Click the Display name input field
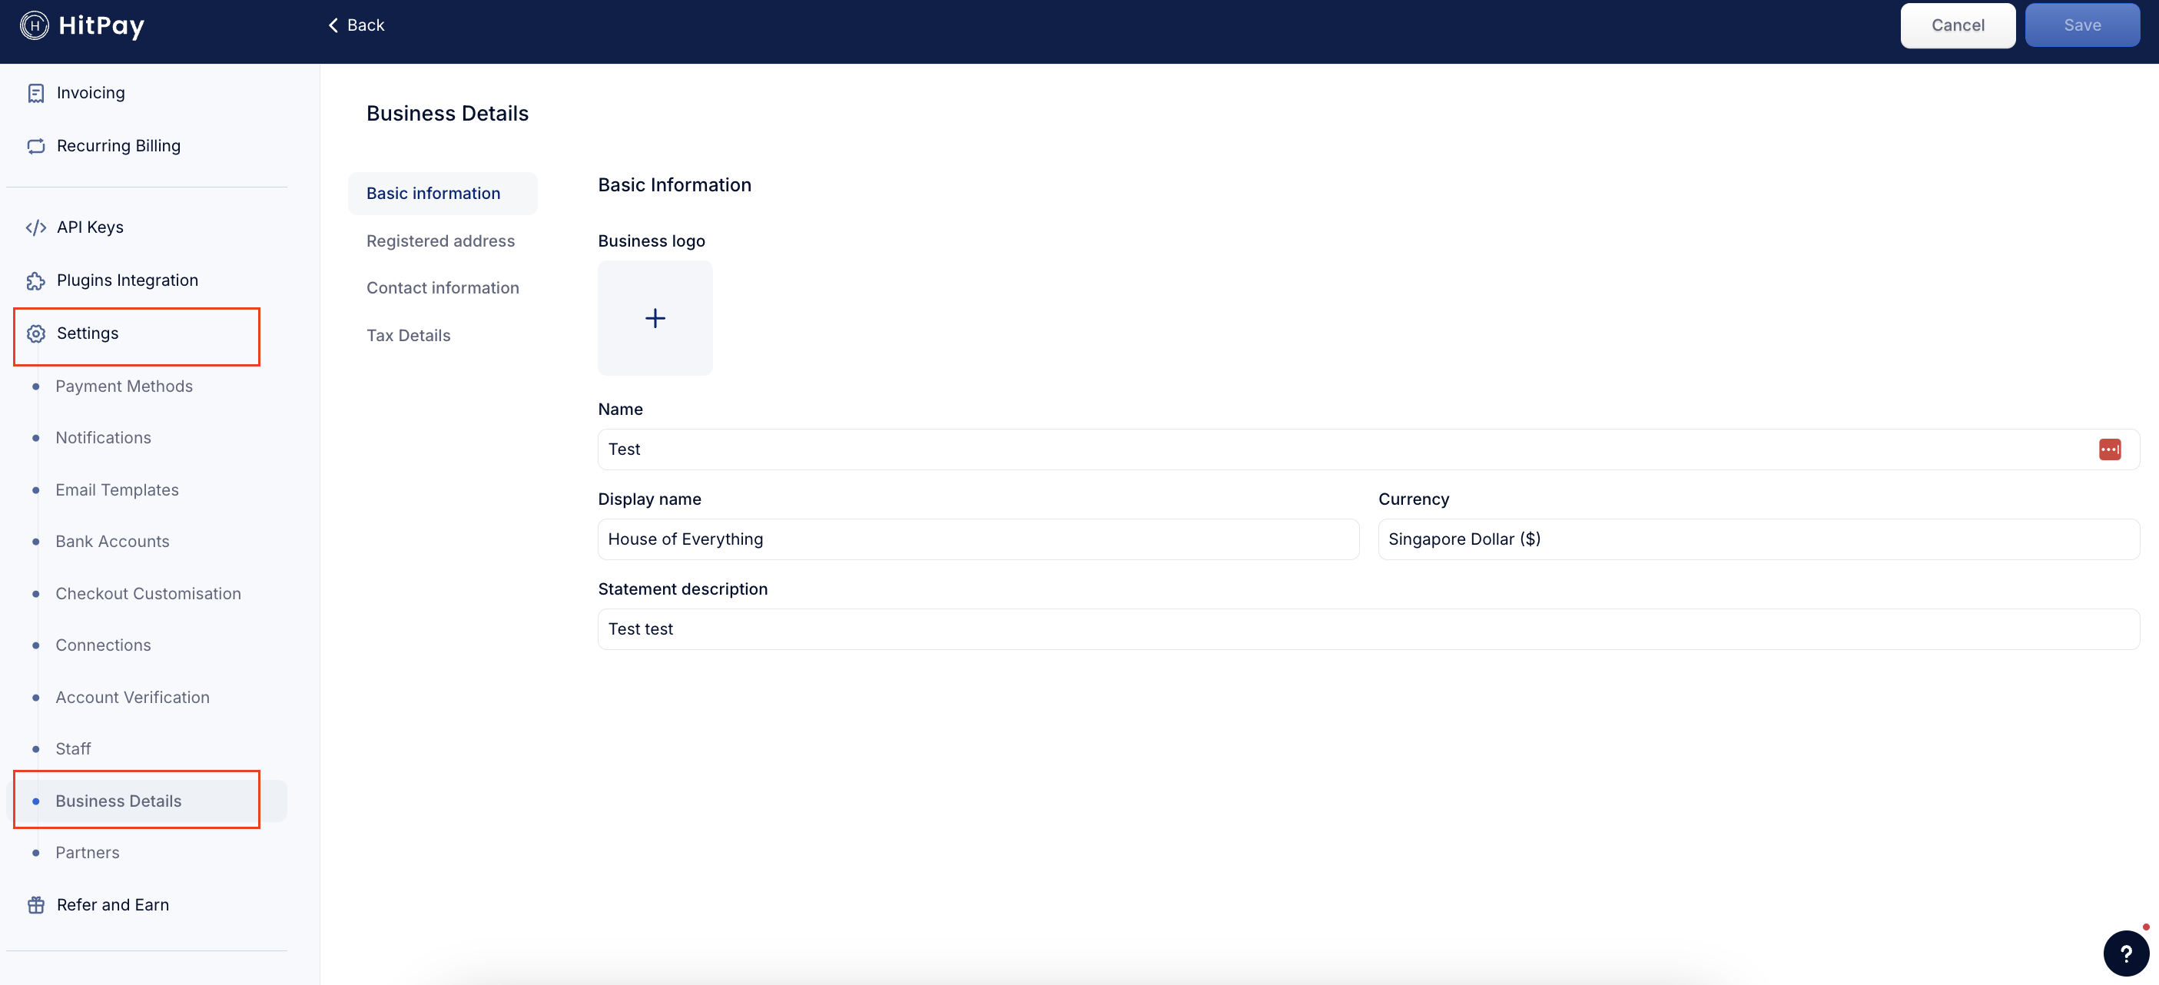Screen dimensions: 2159x985 (x=978, y=539)
